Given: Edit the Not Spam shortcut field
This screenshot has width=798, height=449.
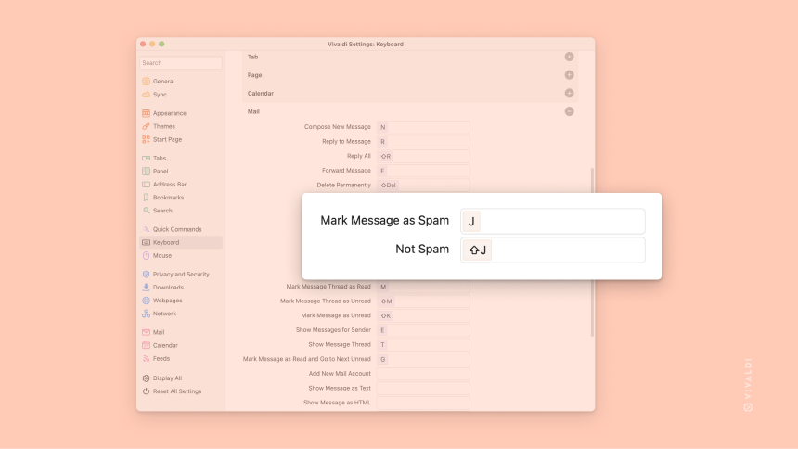Looking at the screenshot, I should click(553, 250).
